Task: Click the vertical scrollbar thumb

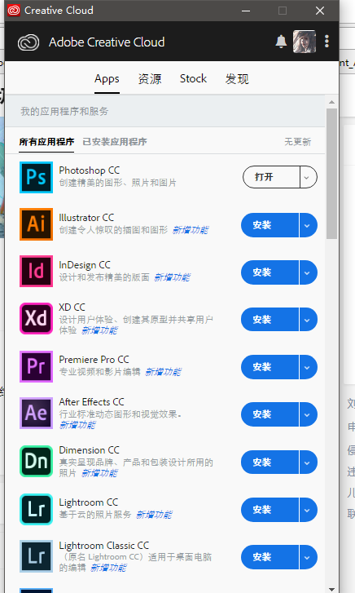Action: pyautogui.click(x=331, y=174)
